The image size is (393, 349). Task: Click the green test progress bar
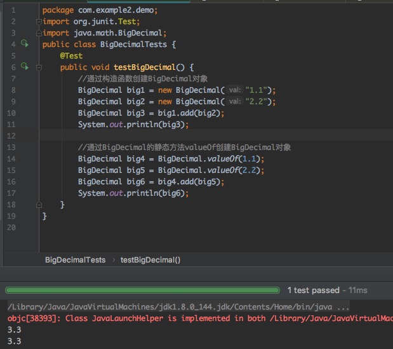[141, 290]
